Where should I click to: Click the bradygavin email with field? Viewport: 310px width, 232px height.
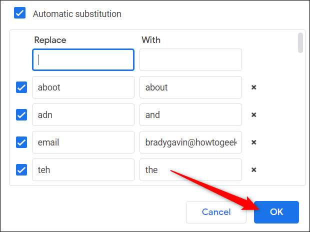pos(190,142)
